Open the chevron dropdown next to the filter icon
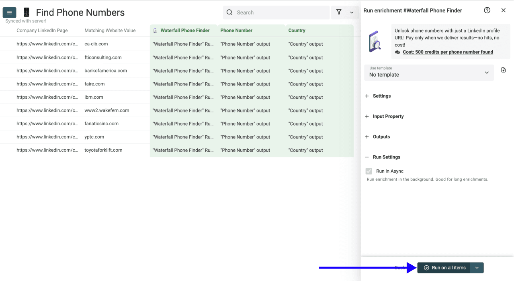514x281 pixels. 352,12
